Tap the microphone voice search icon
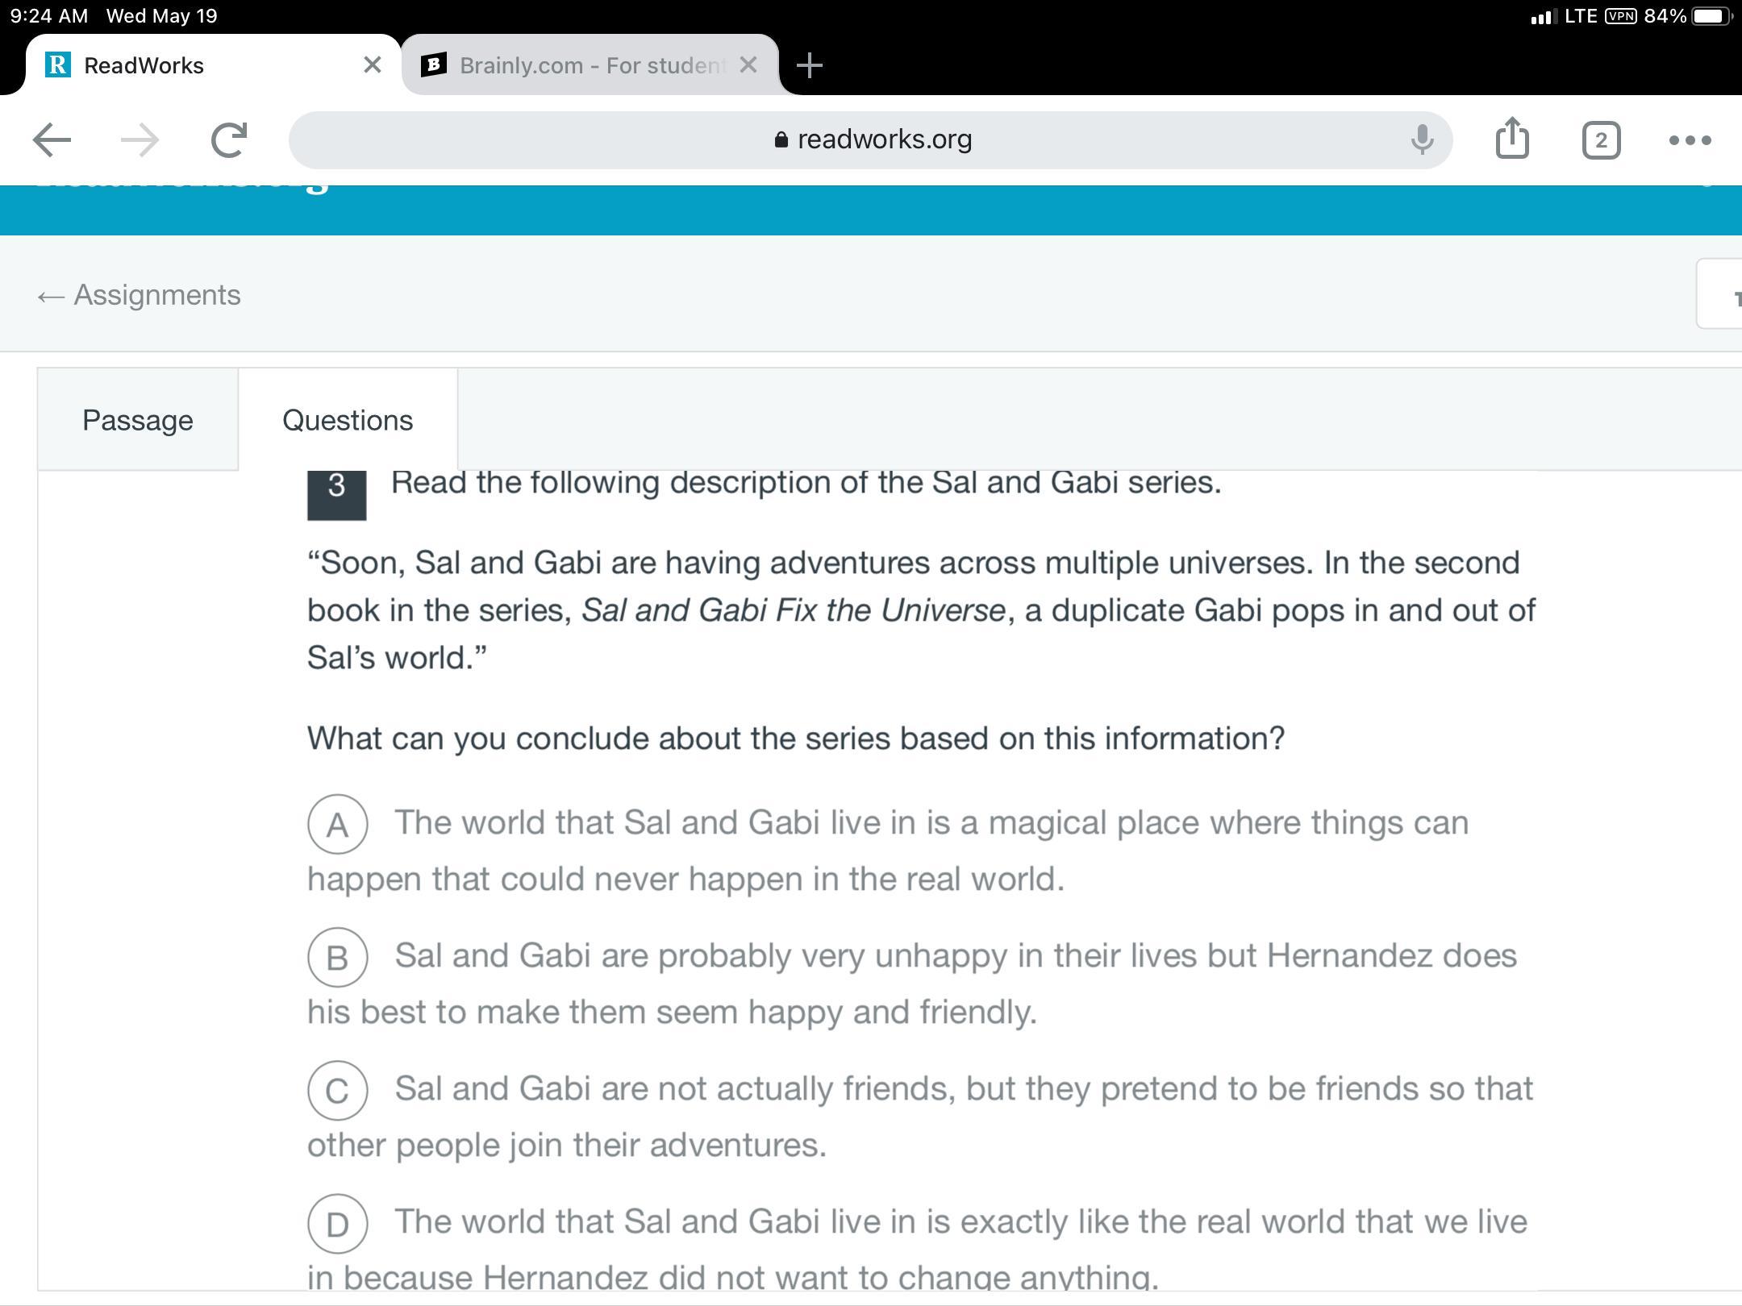 [1422, 140]
